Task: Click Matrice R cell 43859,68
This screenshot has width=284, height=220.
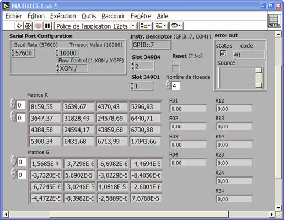Action: pos(111,130)
